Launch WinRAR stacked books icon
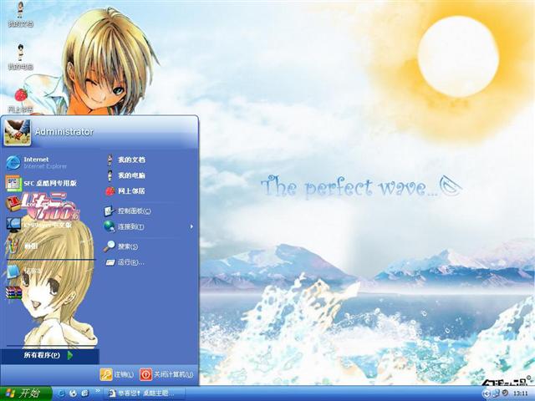This screenshot has width=535, height=401. pyautogui.click(x=13, y=292)
